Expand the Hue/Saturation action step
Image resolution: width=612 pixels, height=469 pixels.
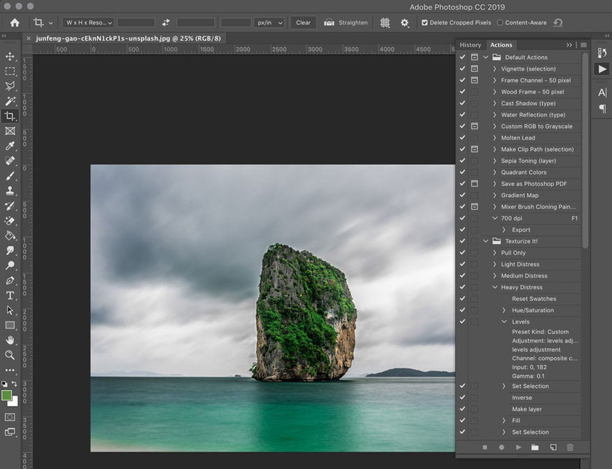pos(504,310)
